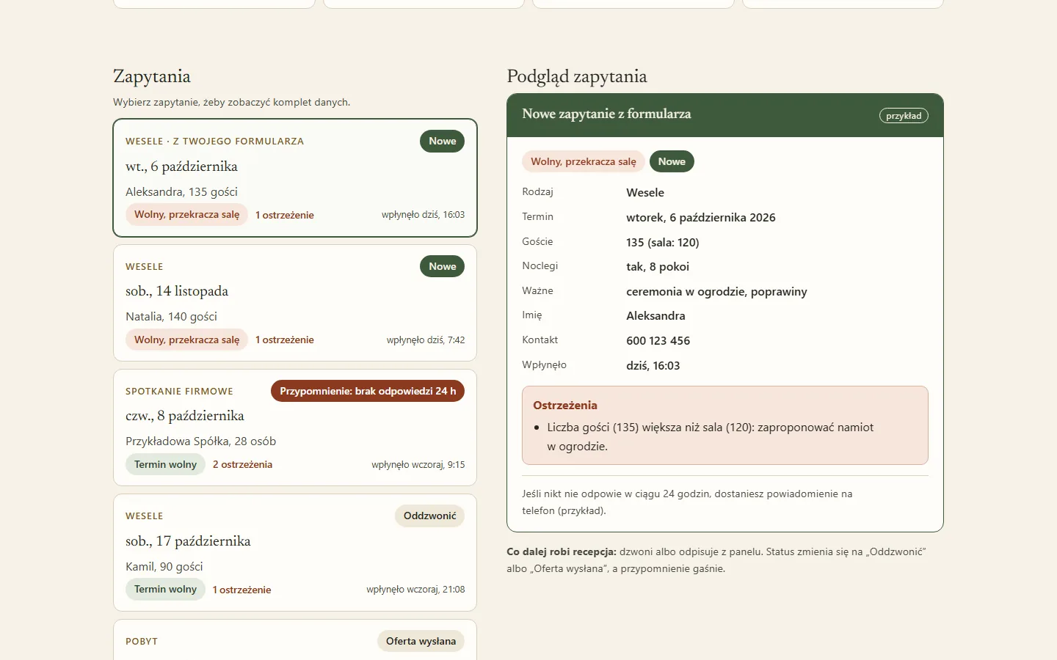Click the lodging value "tak, 8 pokoi"

point(658,266)
